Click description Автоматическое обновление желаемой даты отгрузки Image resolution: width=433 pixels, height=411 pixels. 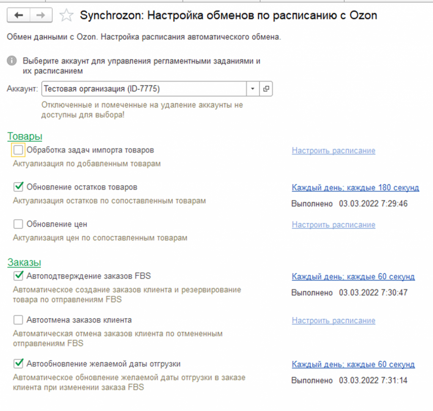(x=129, y=382)
